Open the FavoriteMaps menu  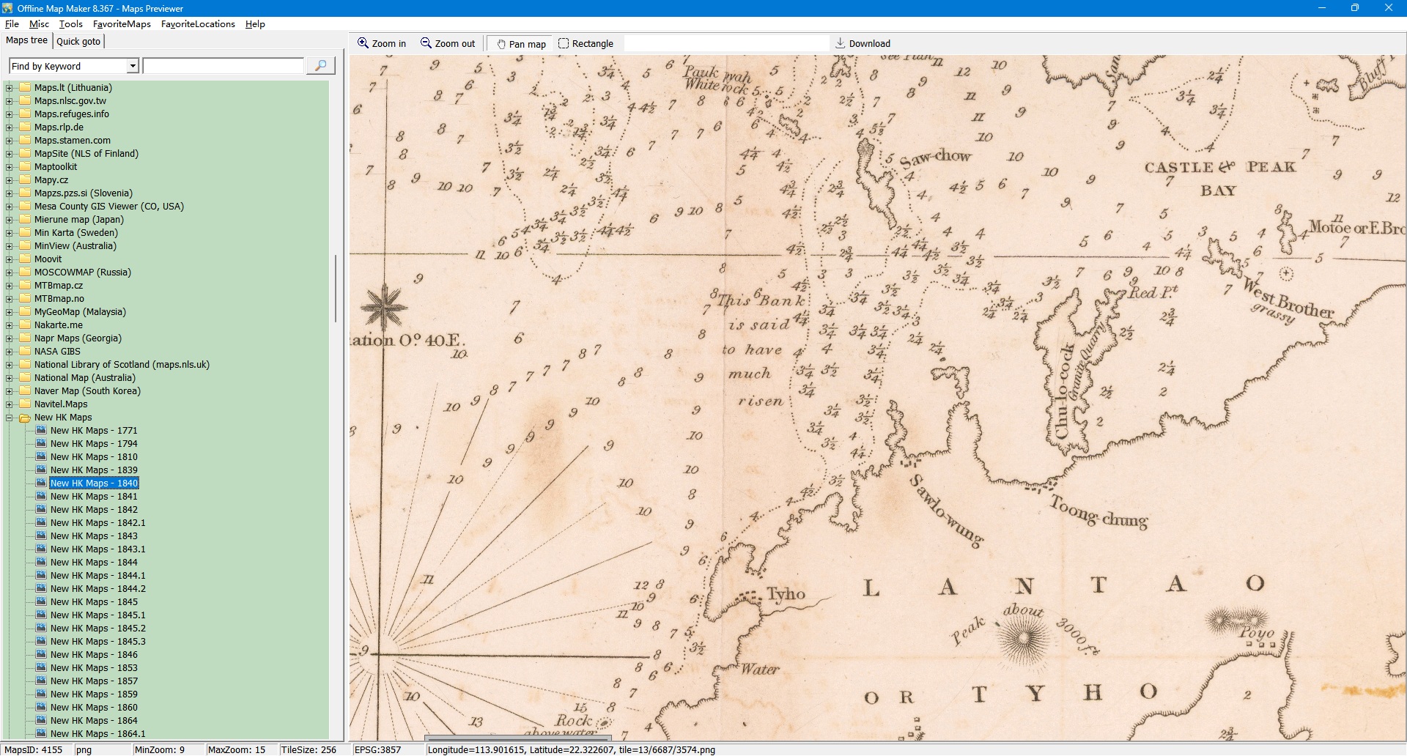point(122,24)
